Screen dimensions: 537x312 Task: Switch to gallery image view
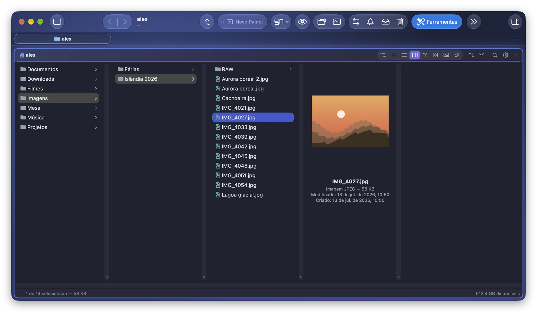click(446, 55)
